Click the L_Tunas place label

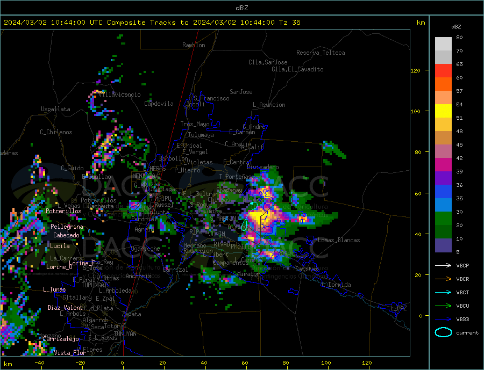[54, 289]
